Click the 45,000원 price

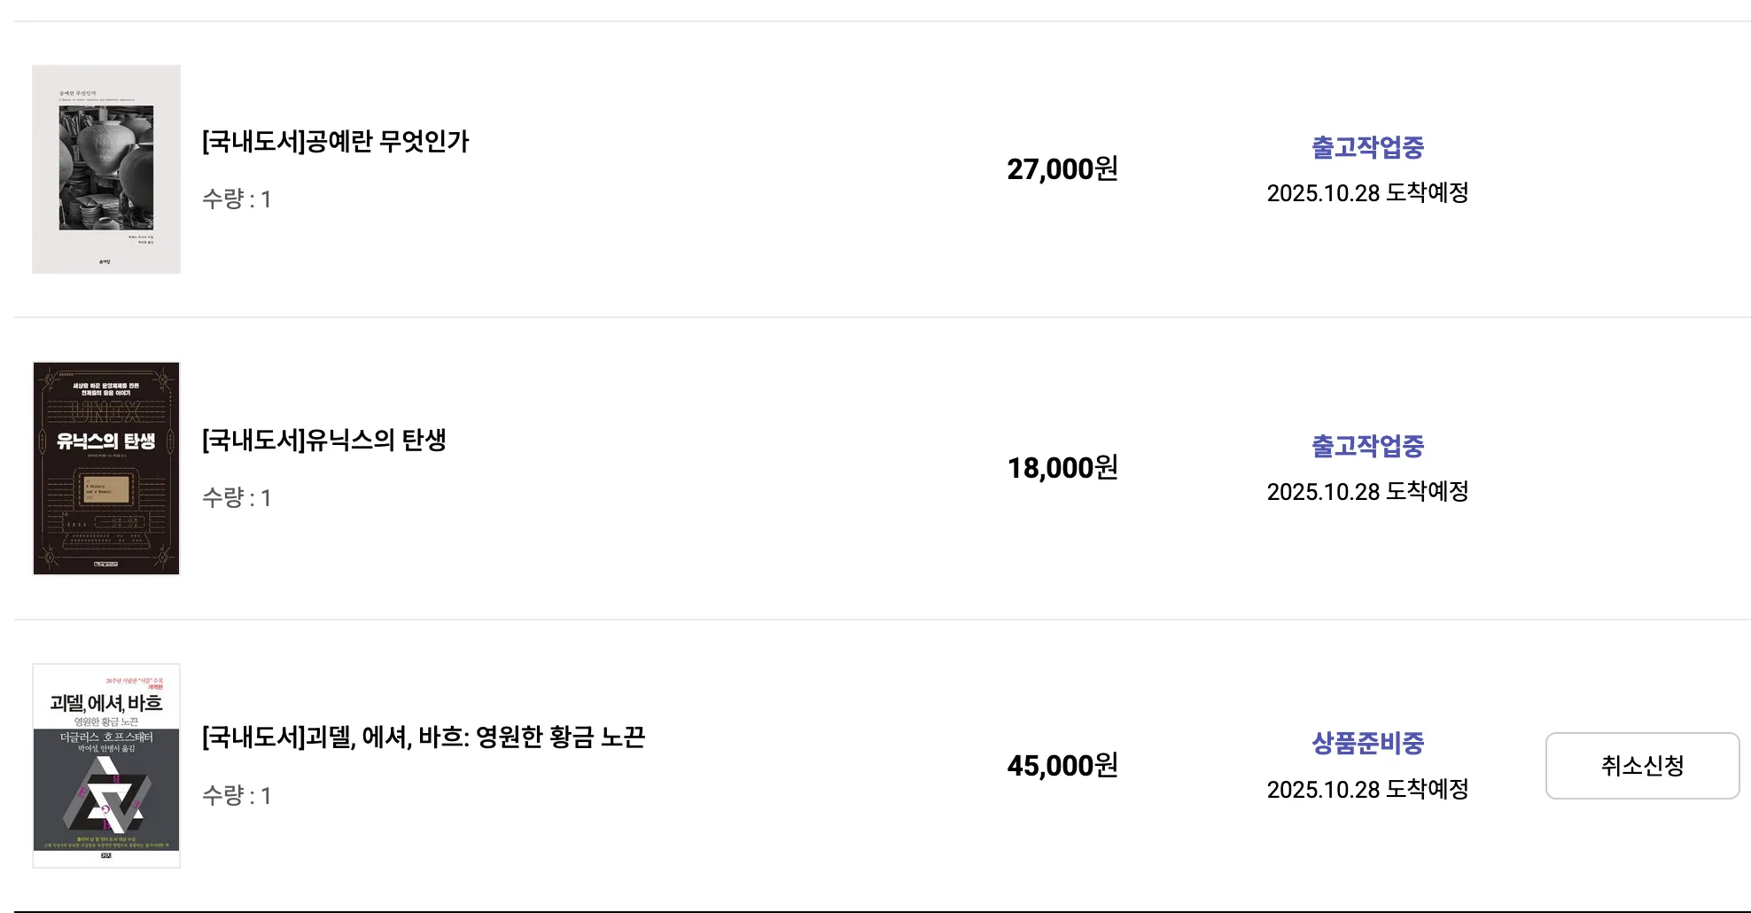click(x=1062, y=765)
